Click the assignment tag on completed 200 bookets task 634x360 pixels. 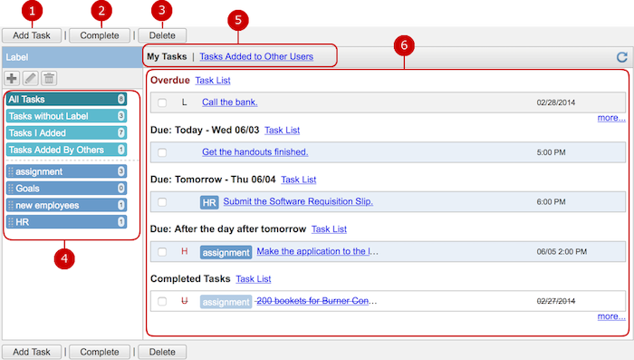point(226,302)
